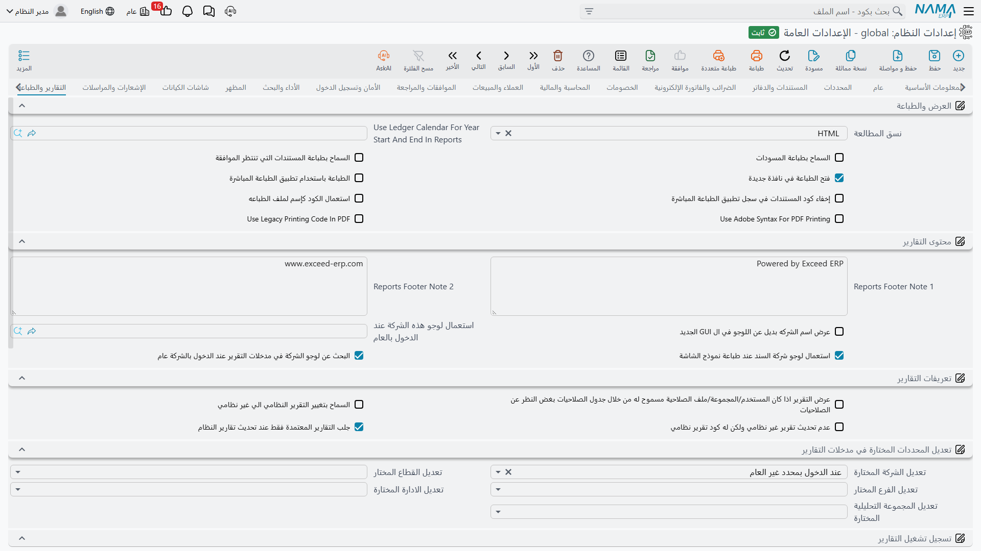
Task: Collapse the محتوى التقارير section
Action: [22, 241]
